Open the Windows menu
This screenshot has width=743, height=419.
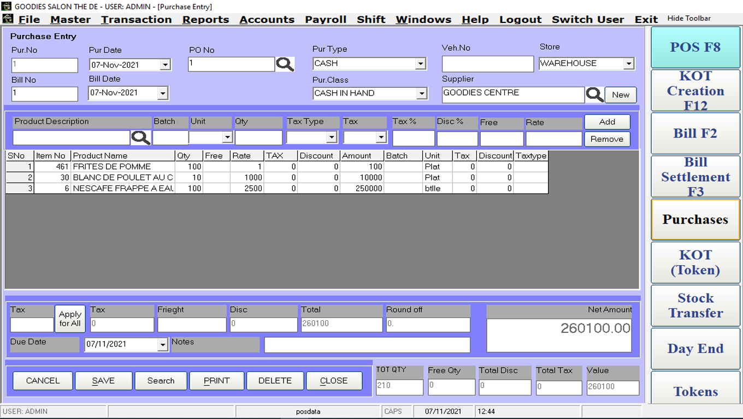tap(423, 19)
